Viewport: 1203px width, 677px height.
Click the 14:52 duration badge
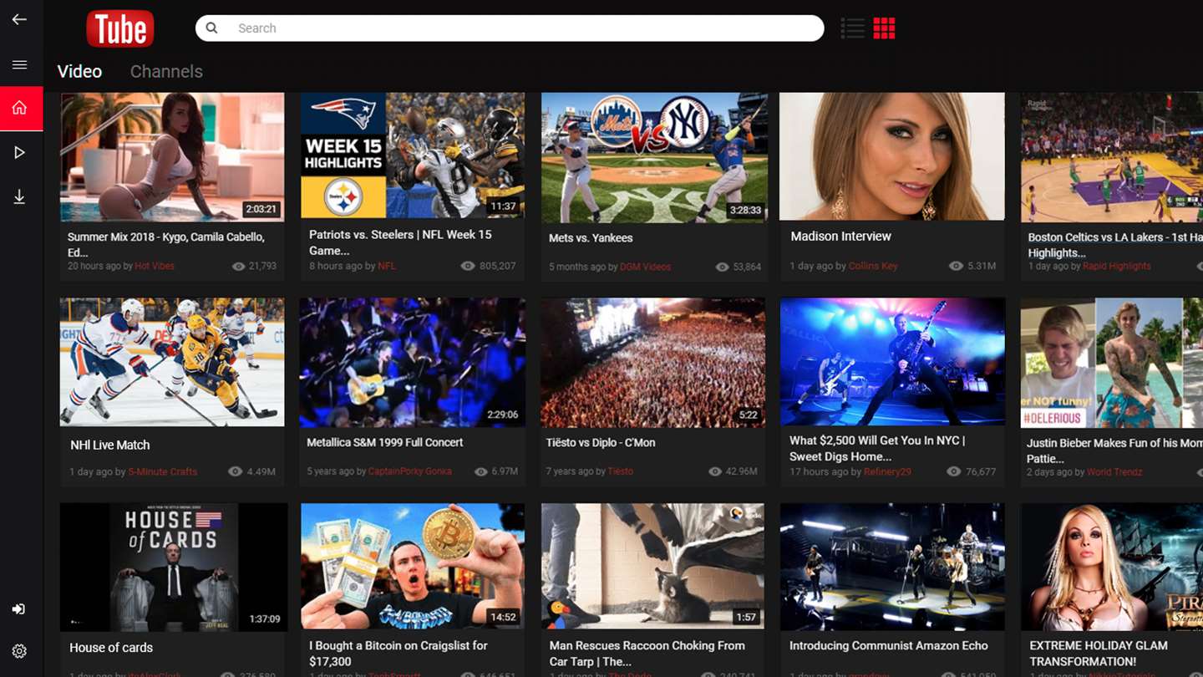pos(503,617)
